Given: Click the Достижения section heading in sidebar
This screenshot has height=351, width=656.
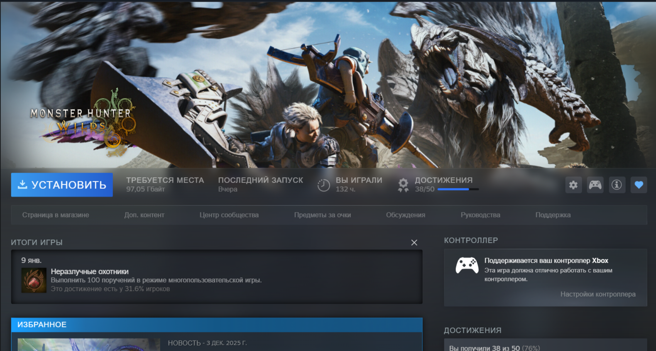Looking at the screenshot, I should (472, 330).
